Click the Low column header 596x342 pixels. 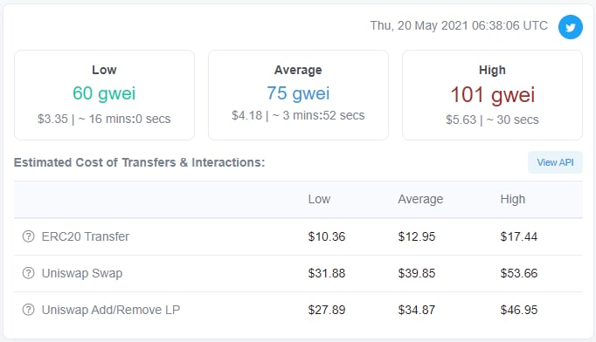319,199
